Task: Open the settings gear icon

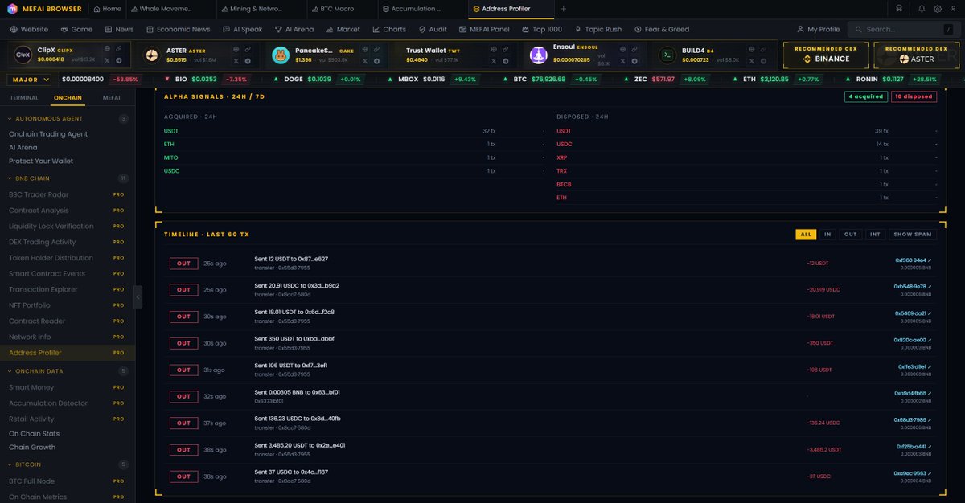Action: pos(938,9)
